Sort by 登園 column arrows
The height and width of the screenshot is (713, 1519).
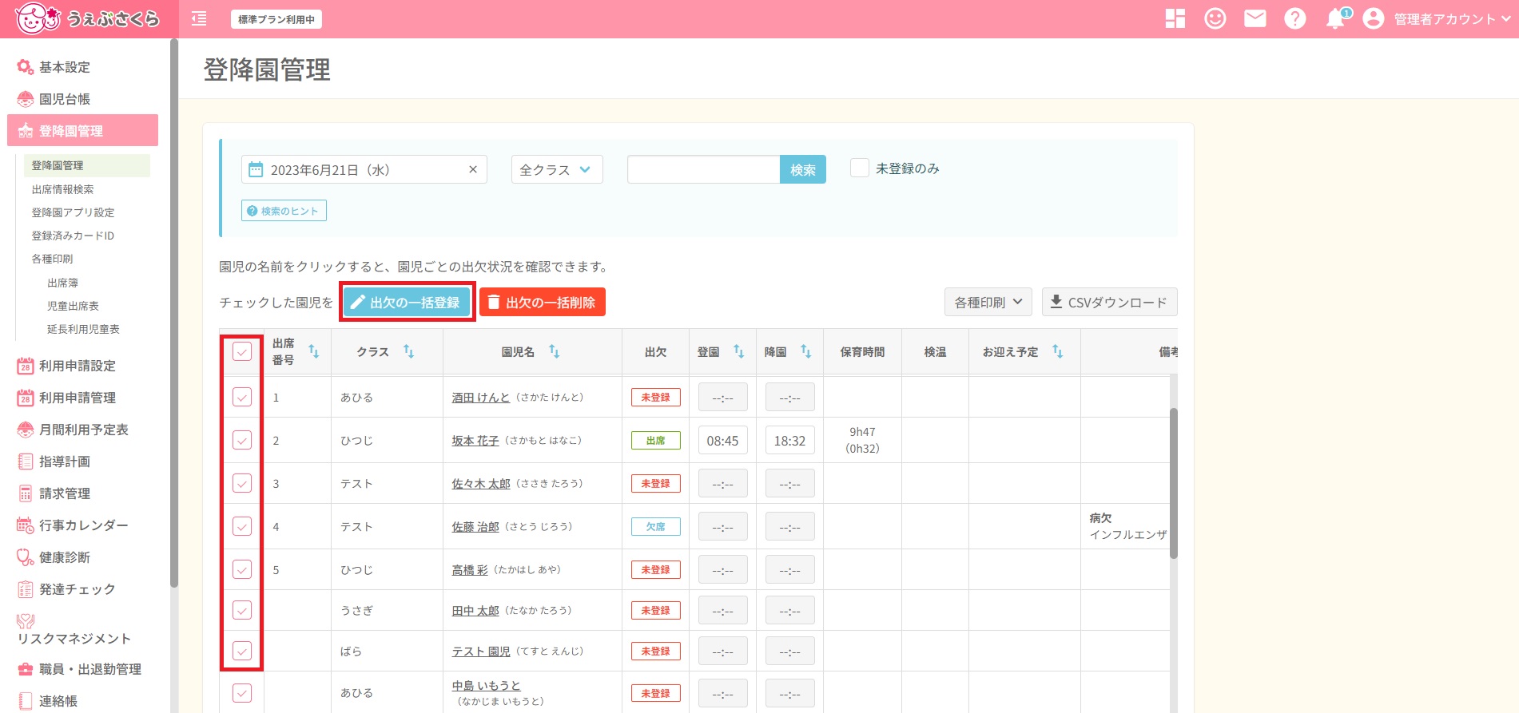(x=738, y=351)
